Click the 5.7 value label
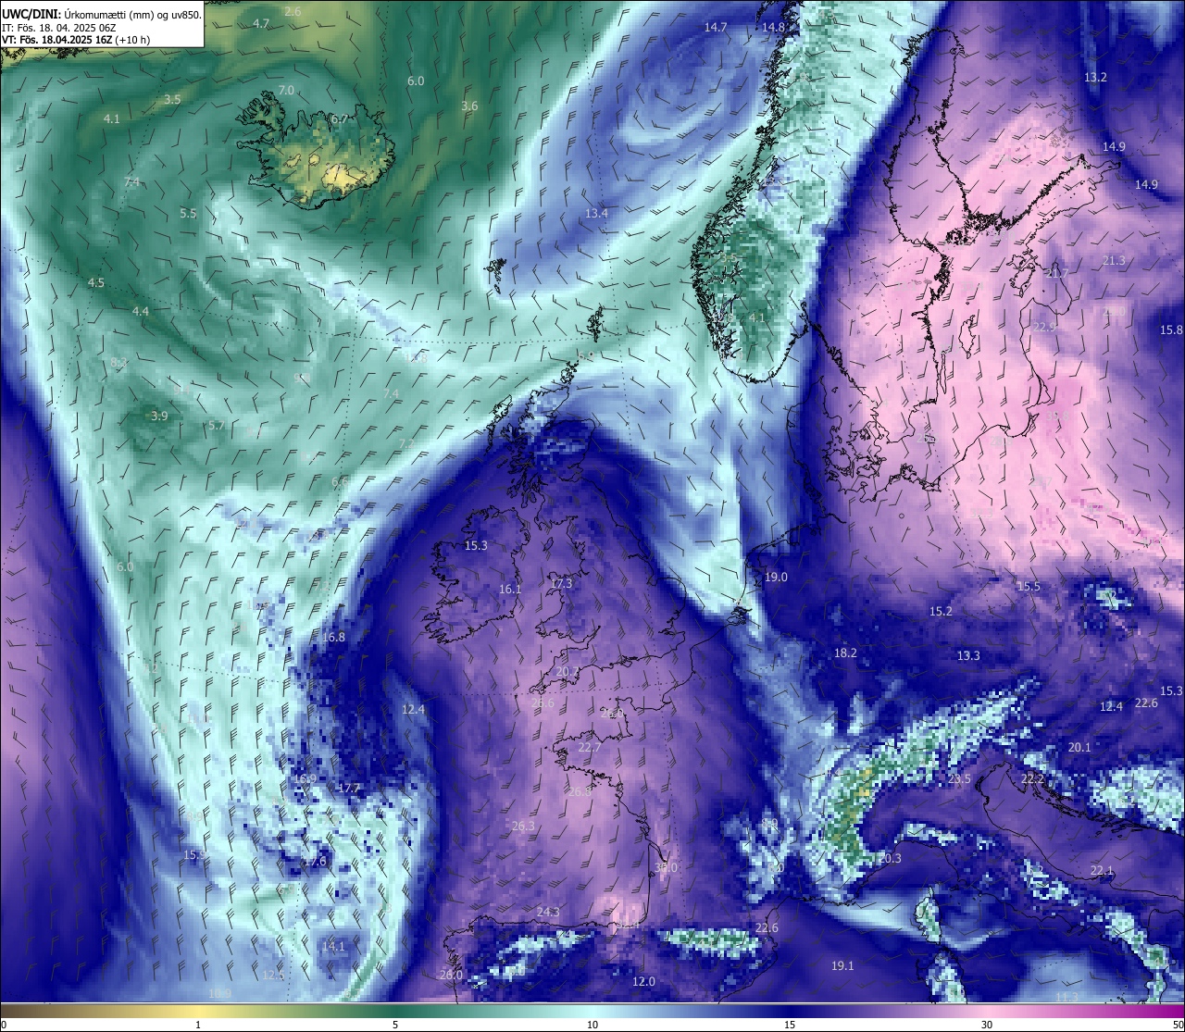 pos(217,425)
